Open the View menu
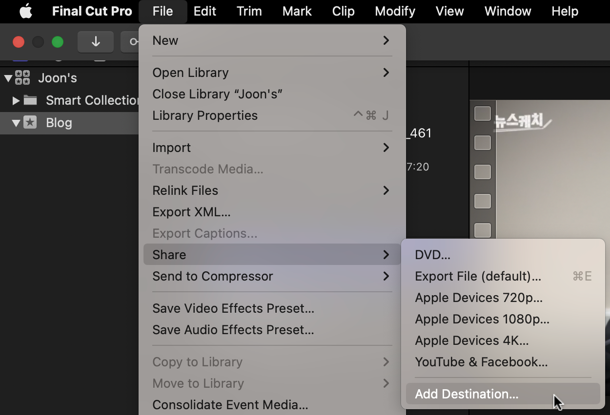610x415 pixels. (x=450, y=11)
